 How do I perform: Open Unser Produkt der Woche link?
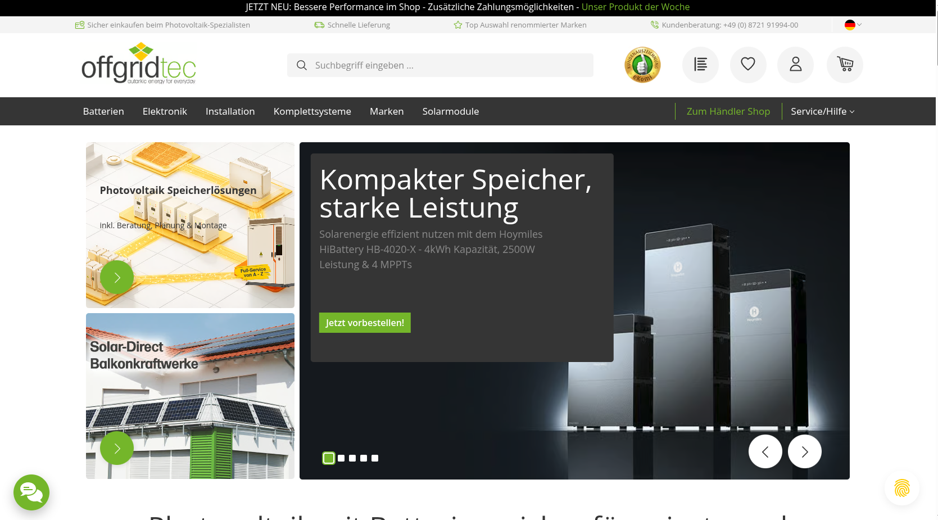coord(636,7)
